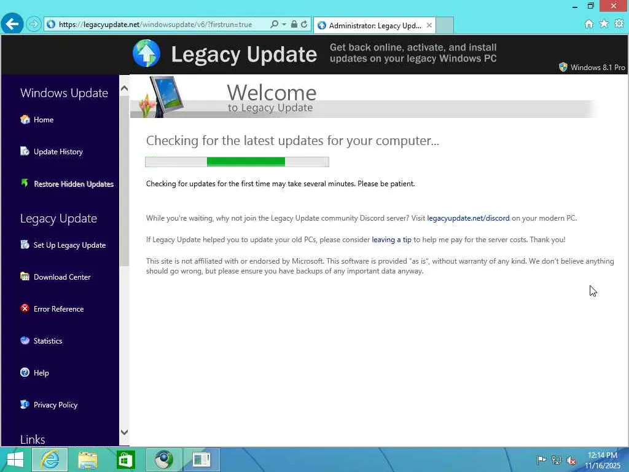Click the Set Up Legacy Update icon
629x472 pixels.
(25, 245)
